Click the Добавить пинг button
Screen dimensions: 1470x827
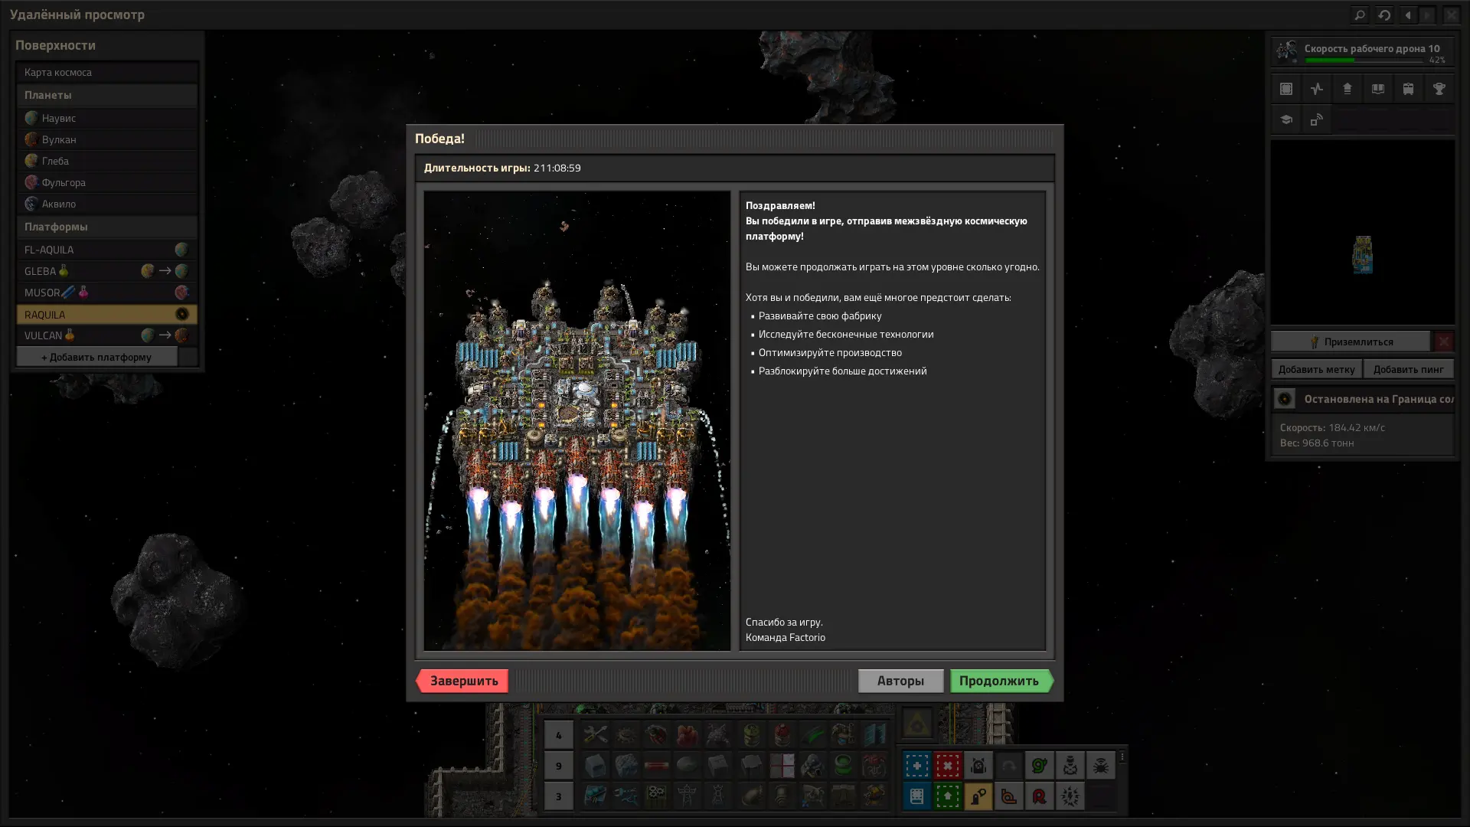point(1408,369)
